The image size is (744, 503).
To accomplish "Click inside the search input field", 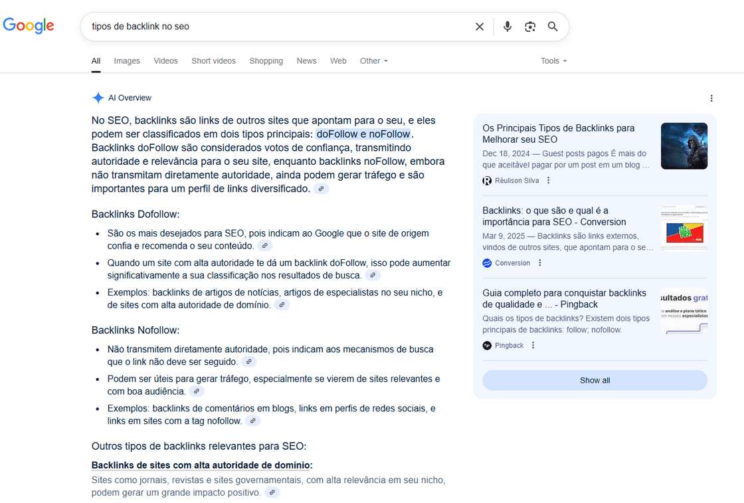I will [266, 27].
